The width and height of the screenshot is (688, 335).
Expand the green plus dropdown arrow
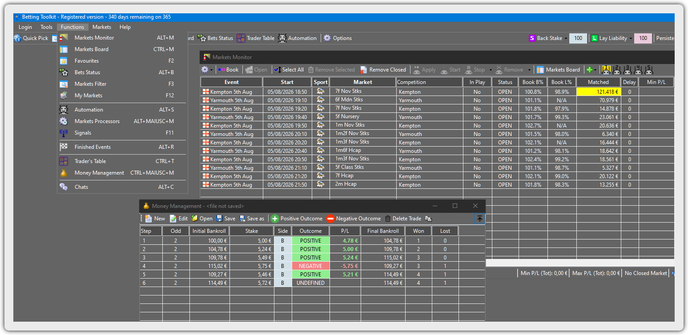pyautogui.click(x=595, y=70)
